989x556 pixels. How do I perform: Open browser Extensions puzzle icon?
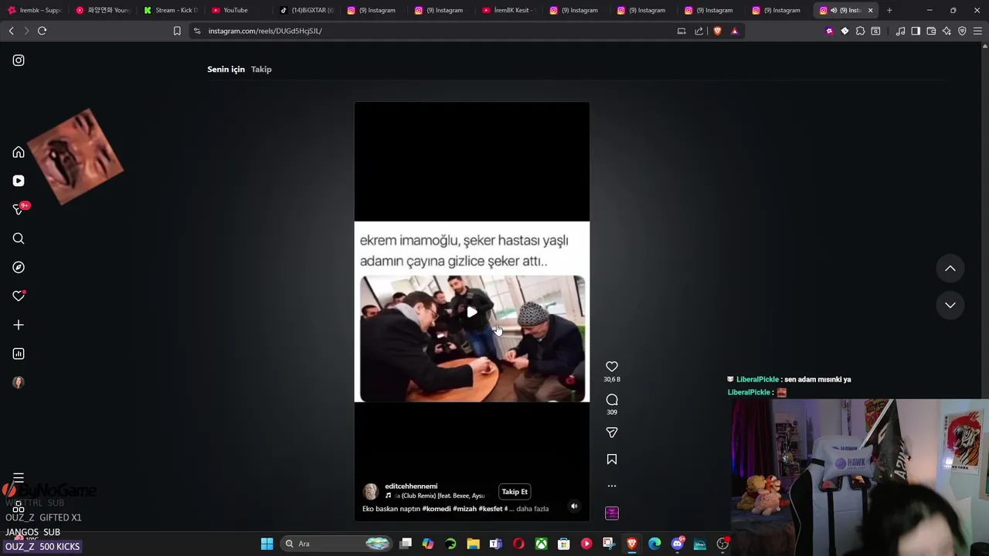tap(860, 31)
